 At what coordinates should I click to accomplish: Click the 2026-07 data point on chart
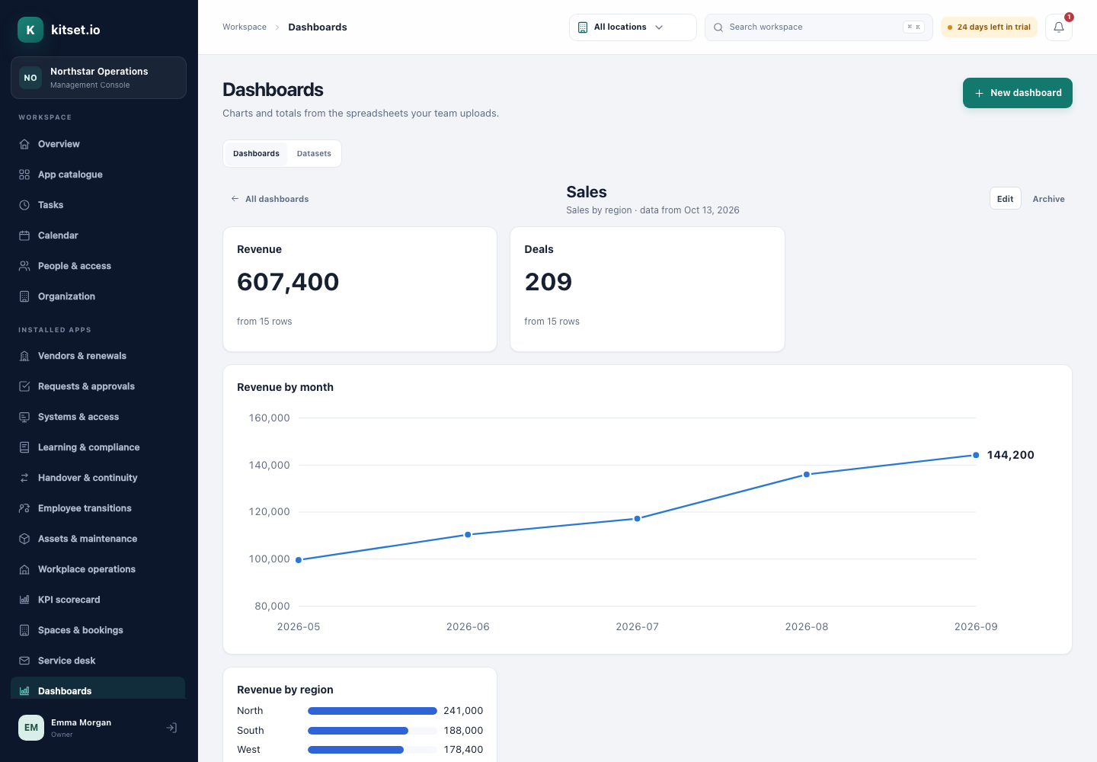tap(638, 518)
